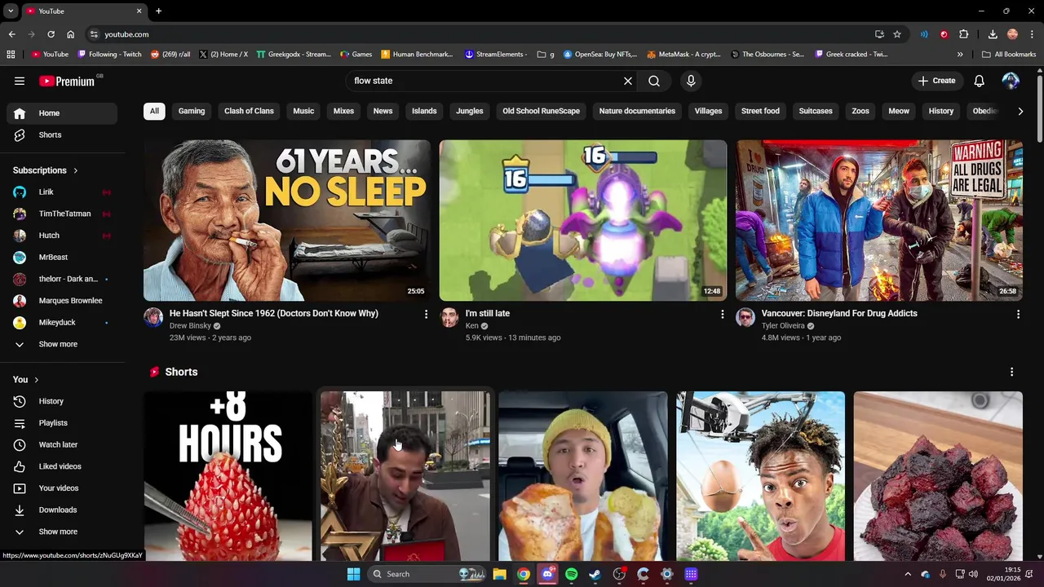Click the Tyler Oliveira channel avatar
The height and width of the screenshot is (587, 1044).
point(745,317)
